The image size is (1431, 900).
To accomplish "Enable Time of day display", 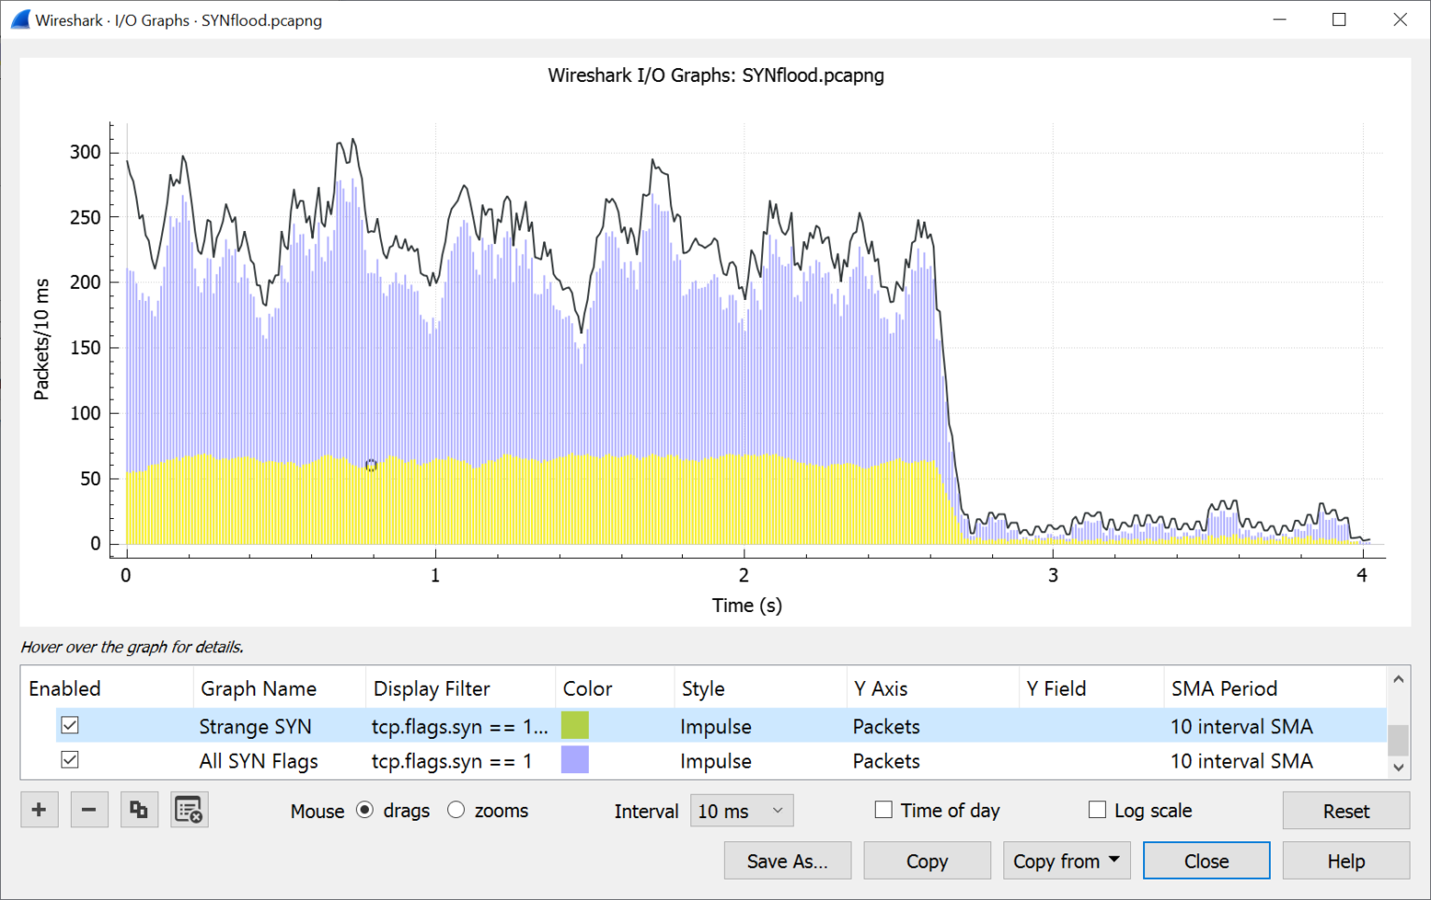I will [883, 810].
